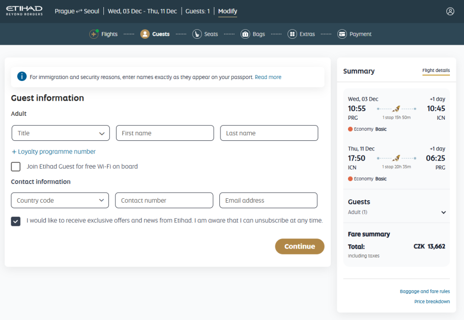Open the Title dropdown
This screenshot has height=320, width=464.
61,133
